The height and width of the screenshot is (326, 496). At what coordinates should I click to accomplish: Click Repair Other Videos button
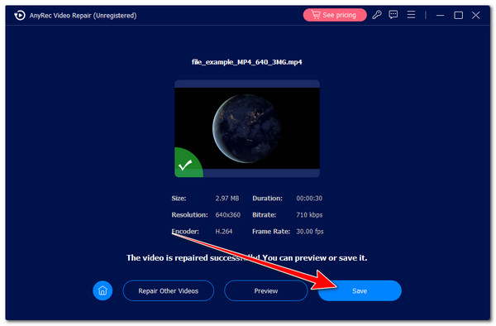coord(169,290)
